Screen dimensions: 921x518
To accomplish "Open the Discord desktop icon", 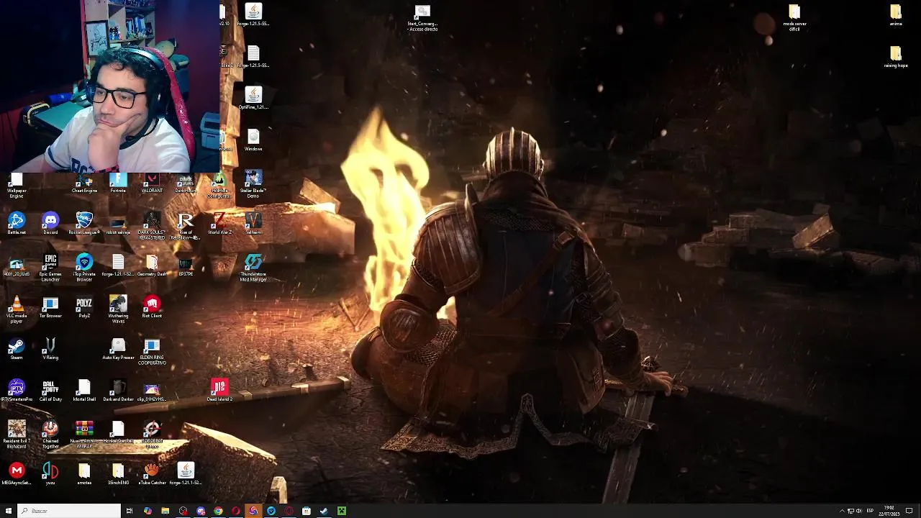I will (x=50, y=224).
